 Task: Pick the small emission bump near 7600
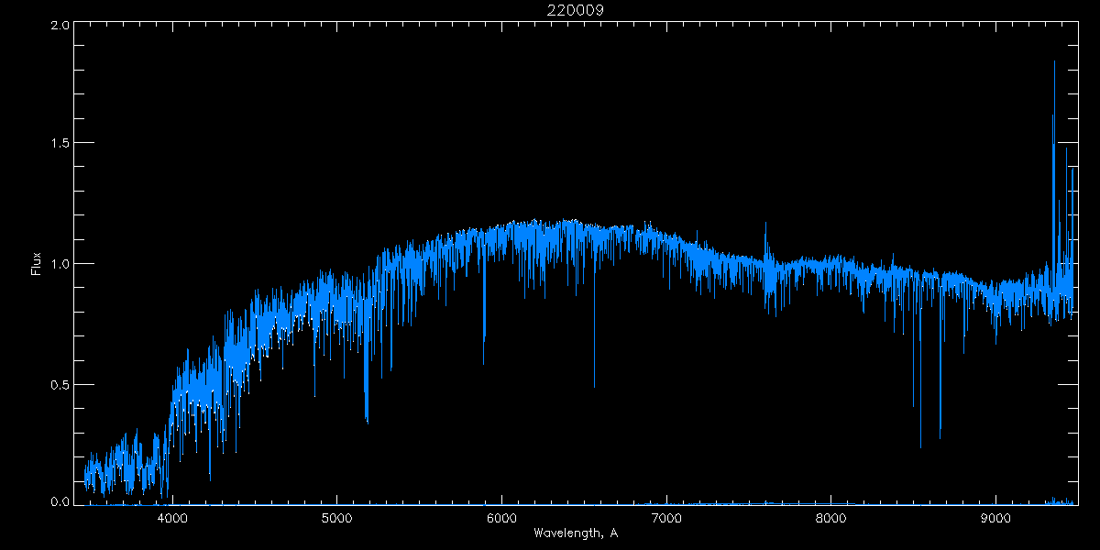[766, 238]
